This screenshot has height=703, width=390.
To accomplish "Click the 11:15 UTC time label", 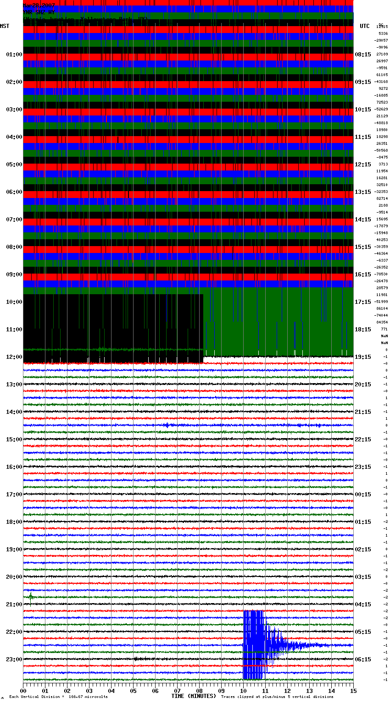I will pyautogui.click(x=363, y=137).
